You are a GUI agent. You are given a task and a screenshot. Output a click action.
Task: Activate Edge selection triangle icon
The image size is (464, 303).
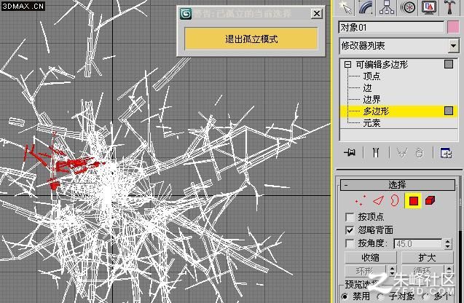click(378, 201)
